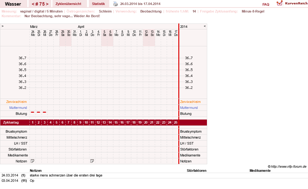Click the date 24.03.2014 in the notes list
The image size is (308, 189).
coord(10,175)
